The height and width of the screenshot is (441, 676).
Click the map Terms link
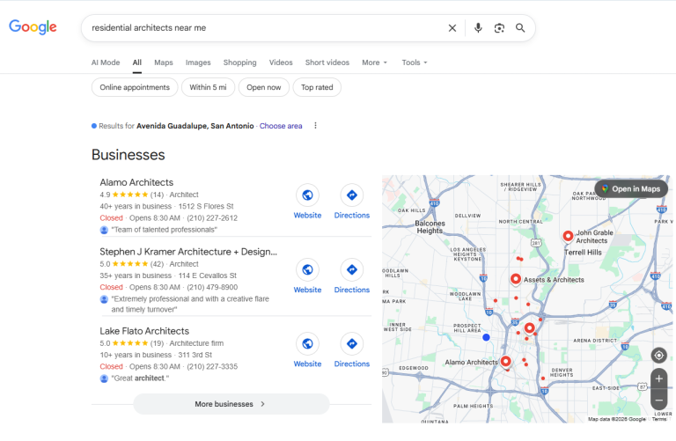click(658, 419)
